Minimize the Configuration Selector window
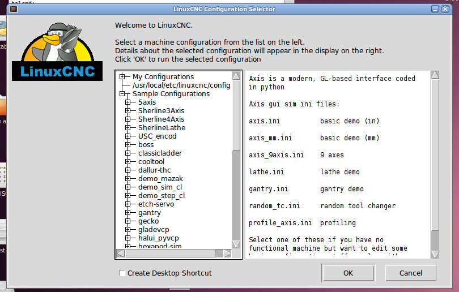 pyautogui.click(x=435, y=9)
